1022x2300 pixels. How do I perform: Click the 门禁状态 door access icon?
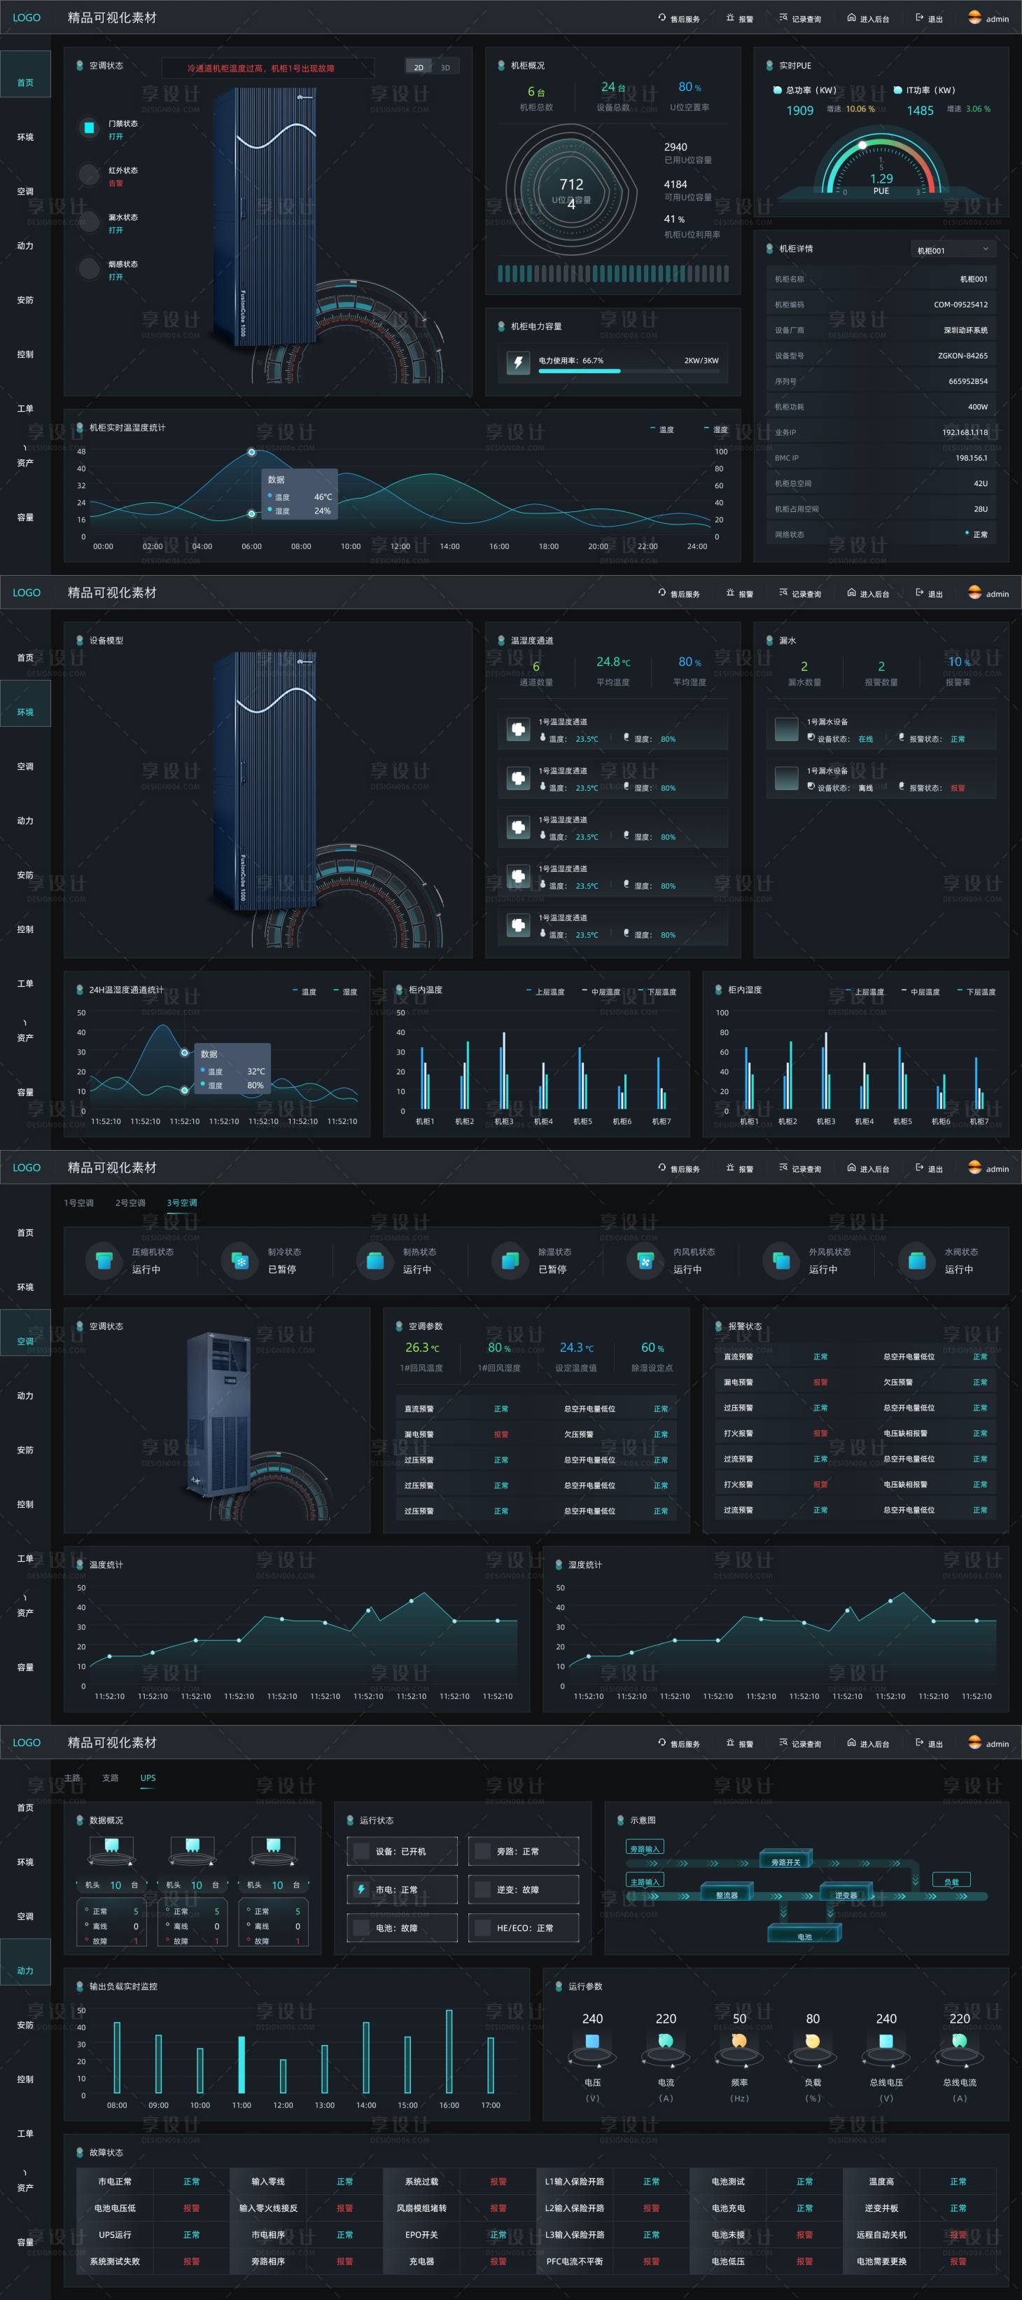tap(88, 127)
